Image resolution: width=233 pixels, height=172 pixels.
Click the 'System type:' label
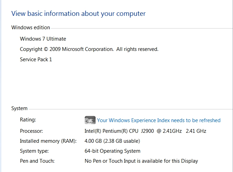(34, 151)
